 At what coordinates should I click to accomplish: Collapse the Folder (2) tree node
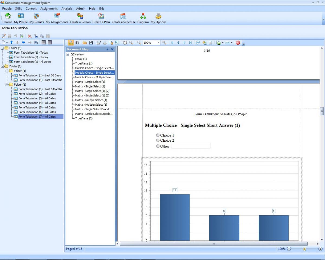[x=3, y=66]
